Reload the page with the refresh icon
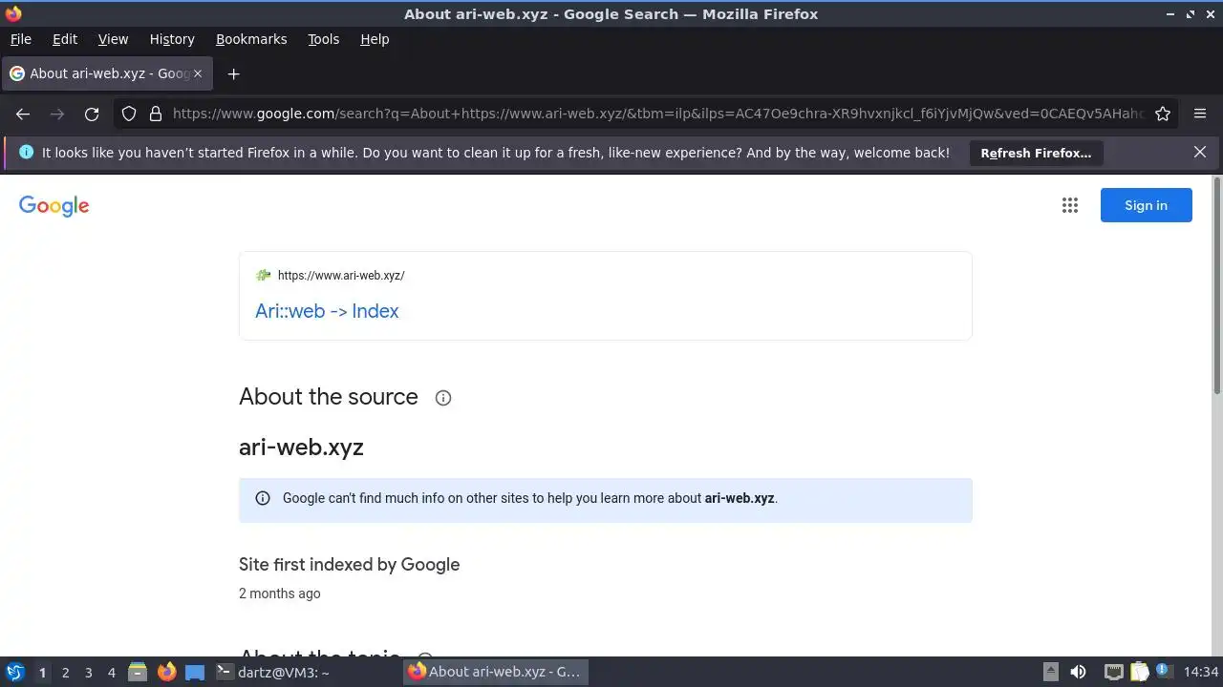 tap(92, 114)
